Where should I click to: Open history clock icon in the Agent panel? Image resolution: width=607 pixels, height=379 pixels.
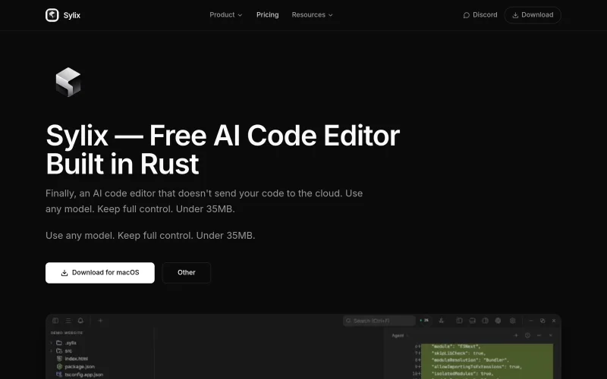tap(527, 335)
